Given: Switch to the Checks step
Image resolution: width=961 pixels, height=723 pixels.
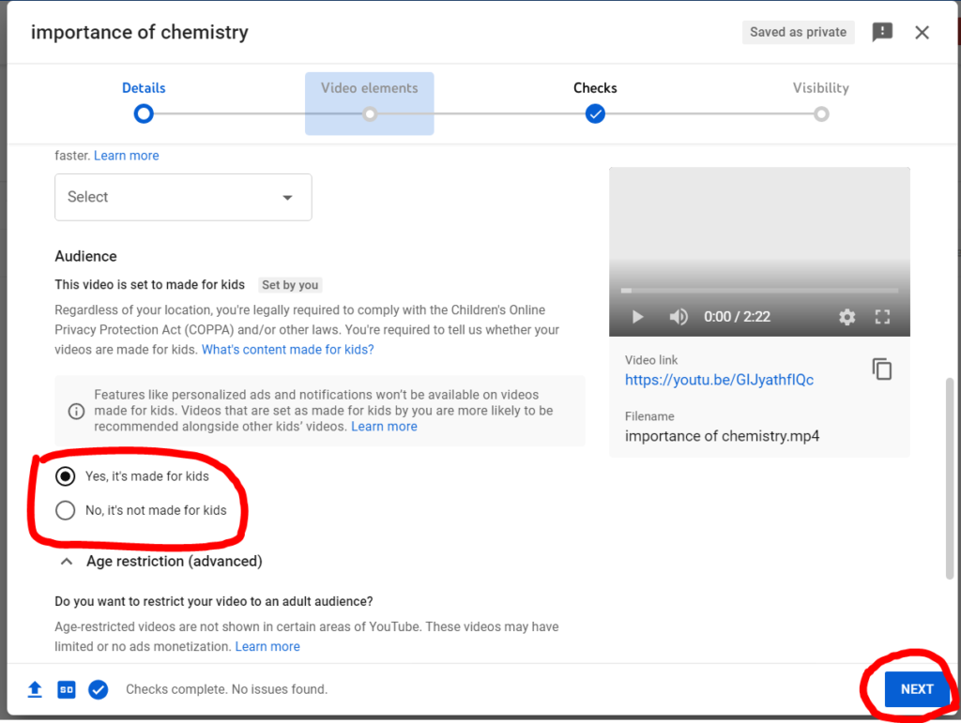Looking at the screenshot, I should pos(595,101).
